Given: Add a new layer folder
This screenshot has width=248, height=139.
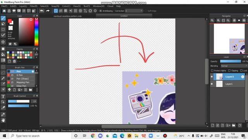Looking at the screenshot, I should coord(234,125).
